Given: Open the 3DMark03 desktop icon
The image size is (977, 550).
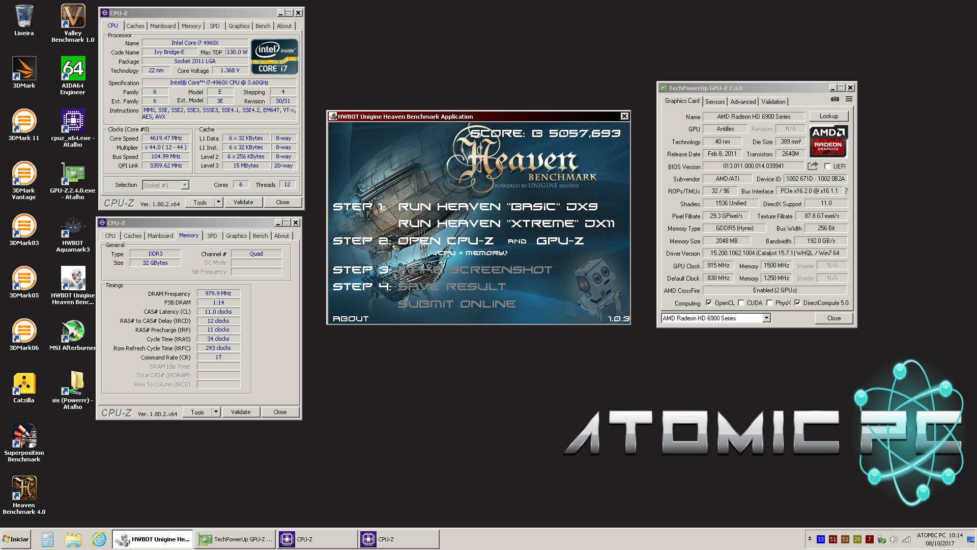Looking at the screenshot, I should (x=24, y=230).
